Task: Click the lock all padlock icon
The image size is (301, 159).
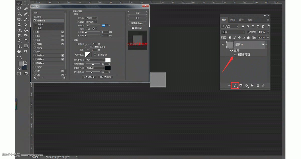Action: pyautogui.click(x=248, y=38)
